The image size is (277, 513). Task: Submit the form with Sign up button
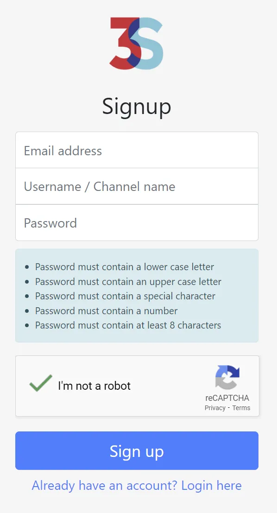(x=137, y=450)
